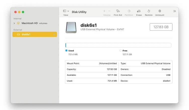
Task: Click the Restore arrow icon
Action: 149,11
